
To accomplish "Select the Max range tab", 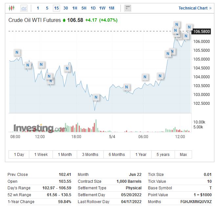I will tap(183, 155).
